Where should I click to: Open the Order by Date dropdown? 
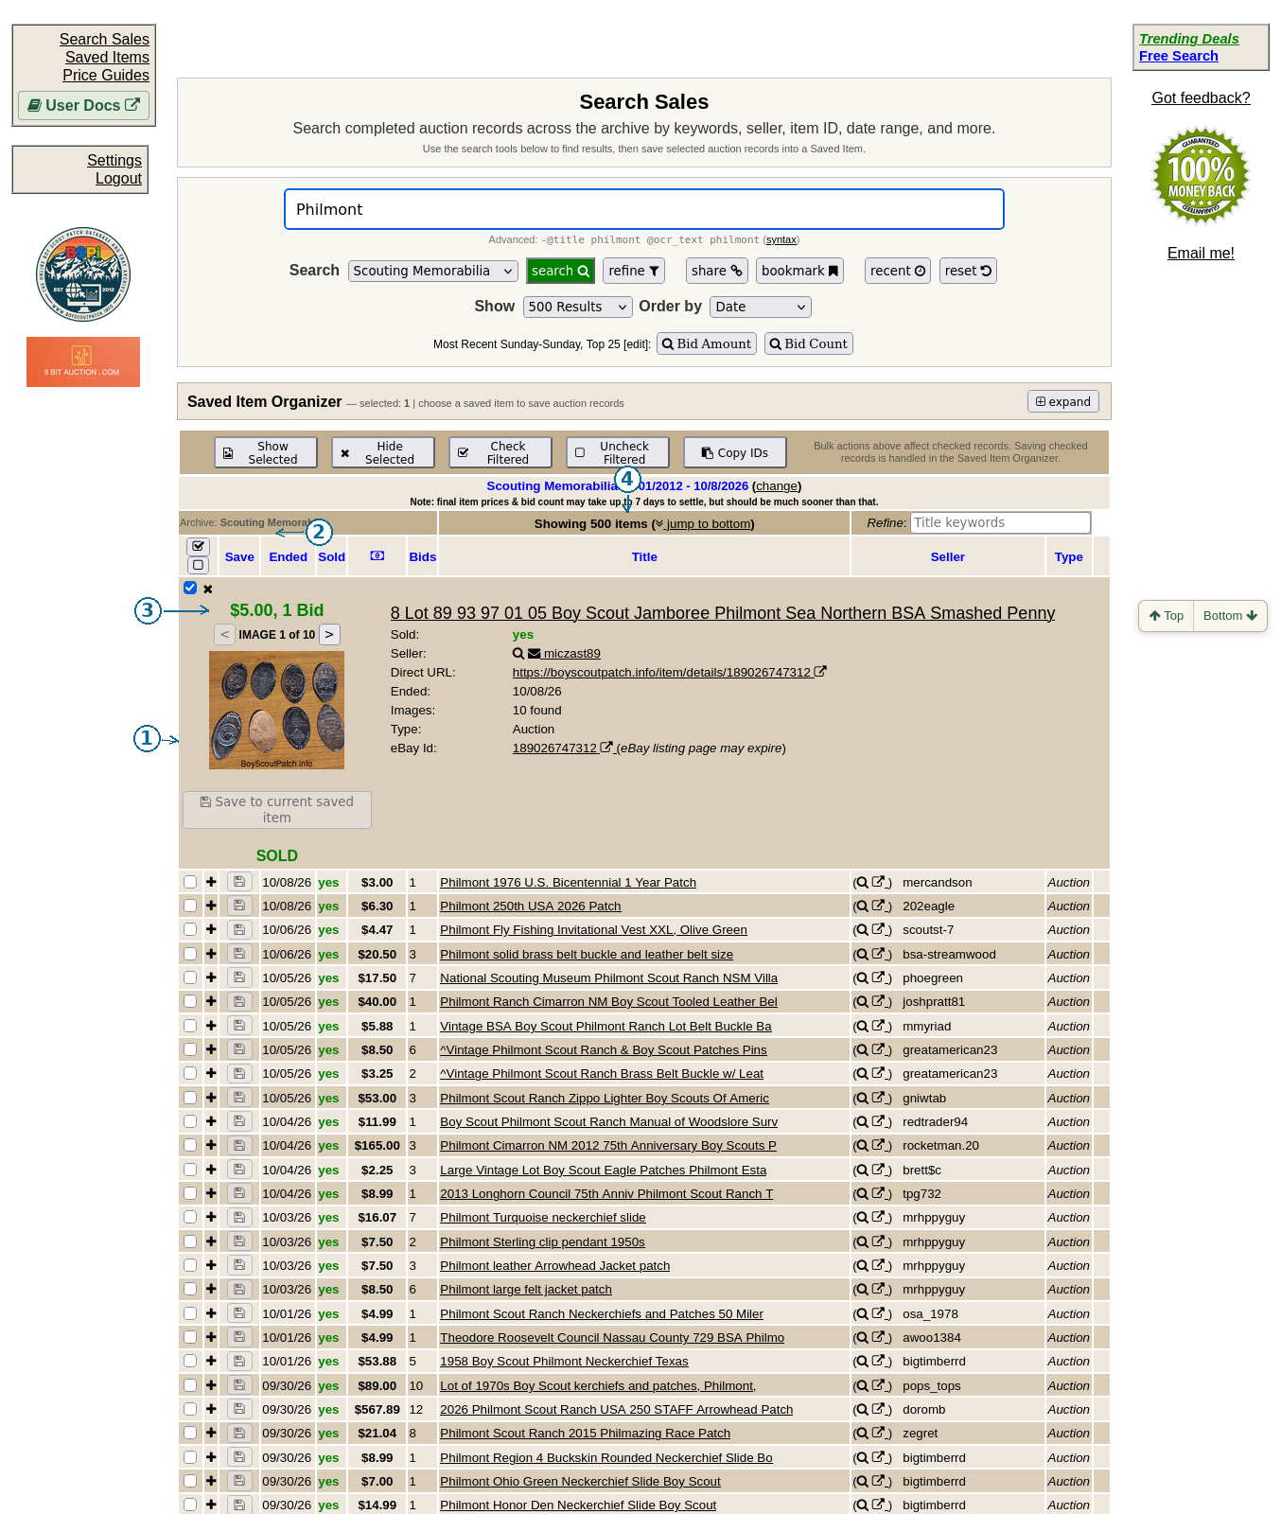click(761, 307)
